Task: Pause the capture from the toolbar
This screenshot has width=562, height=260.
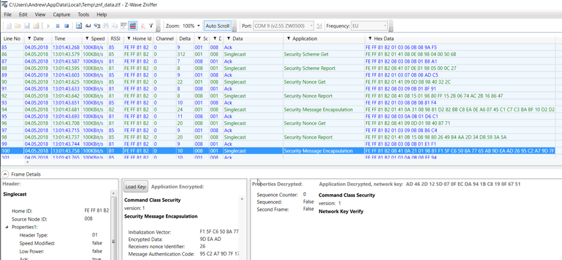Action: [57, 26]
